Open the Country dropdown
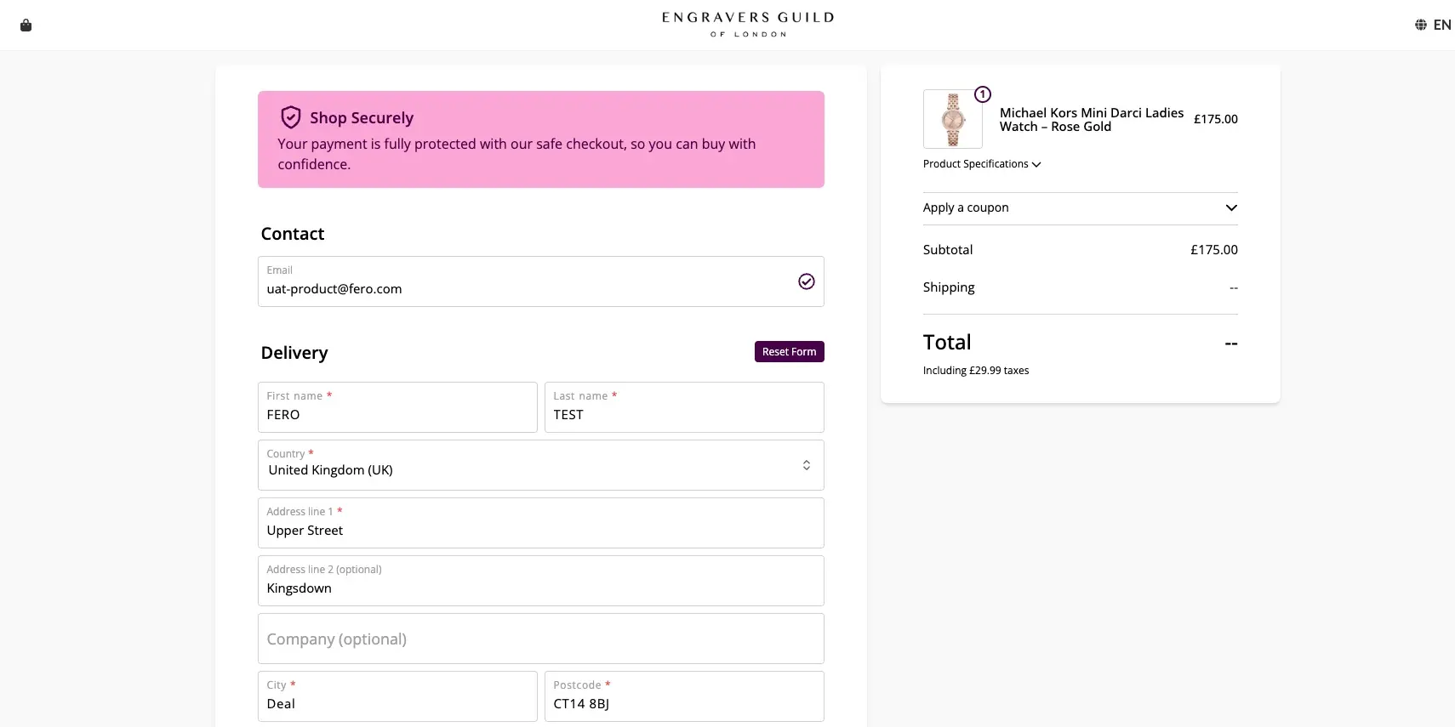The image size is (1455, 727). pos(540,465)
